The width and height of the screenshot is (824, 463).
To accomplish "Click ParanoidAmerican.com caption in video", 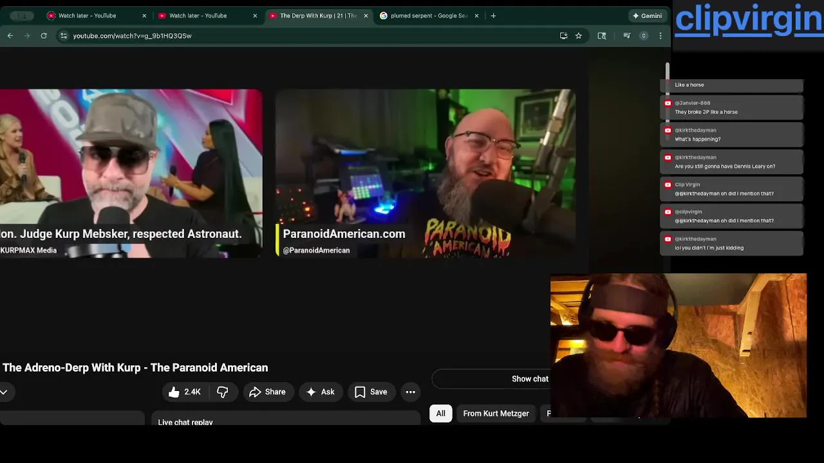I will click(344, 234).
